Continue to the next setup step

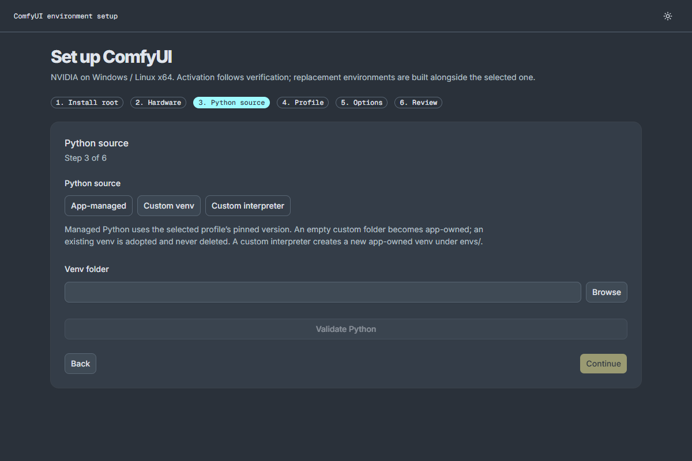(603, 364)
